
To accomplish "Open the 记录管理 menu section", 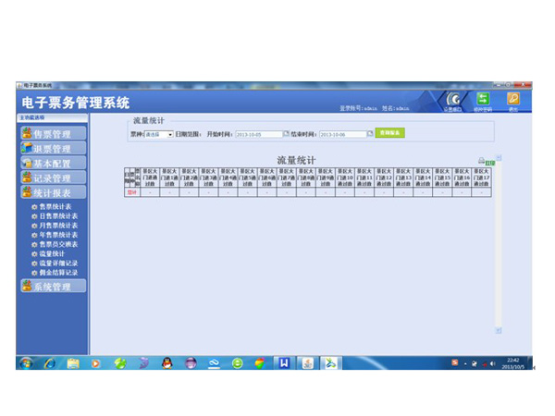I will [x=53, y=177].
